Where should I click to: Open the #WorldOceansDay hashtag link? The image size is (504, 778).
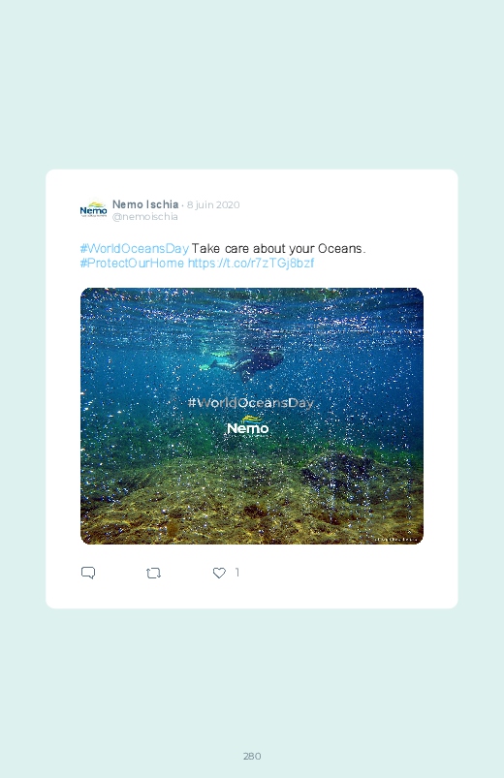[134, 248]
